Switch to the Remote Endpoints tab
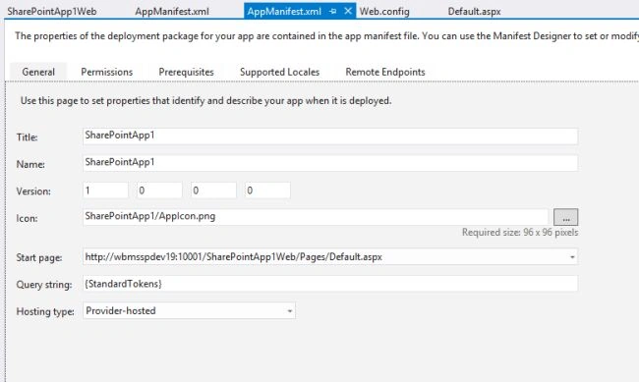Image resolution: width=639 pixels, height=382 pixels. (385, 72)
